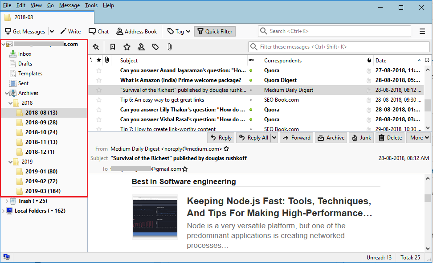The image size is (433, 263).
Task: Click Get Messages to check mail
Action: tap(25, 31)
